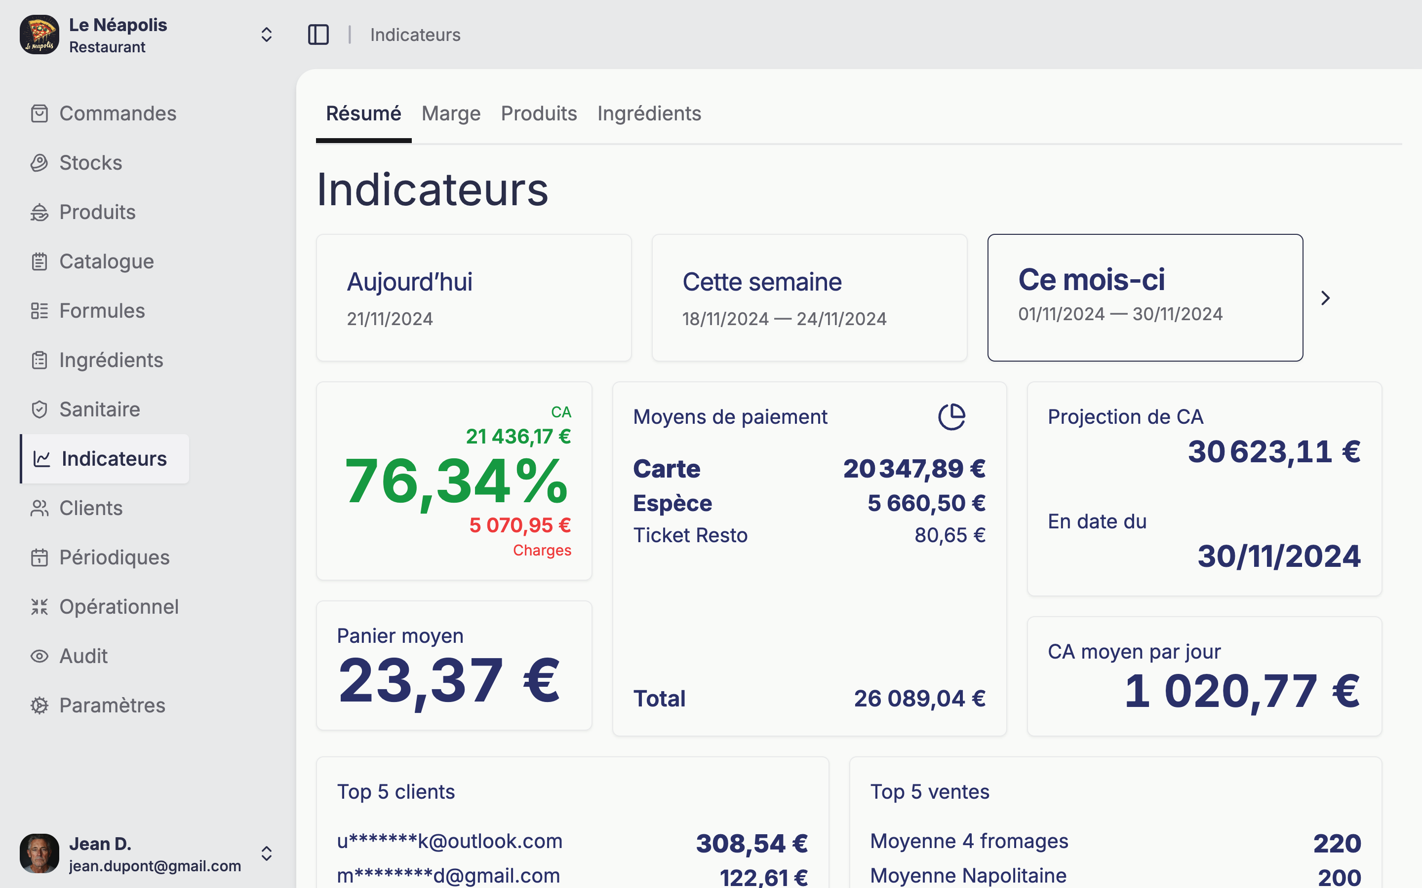
Task: Click the Opérationnel sidebar icon
Action: 39,607
